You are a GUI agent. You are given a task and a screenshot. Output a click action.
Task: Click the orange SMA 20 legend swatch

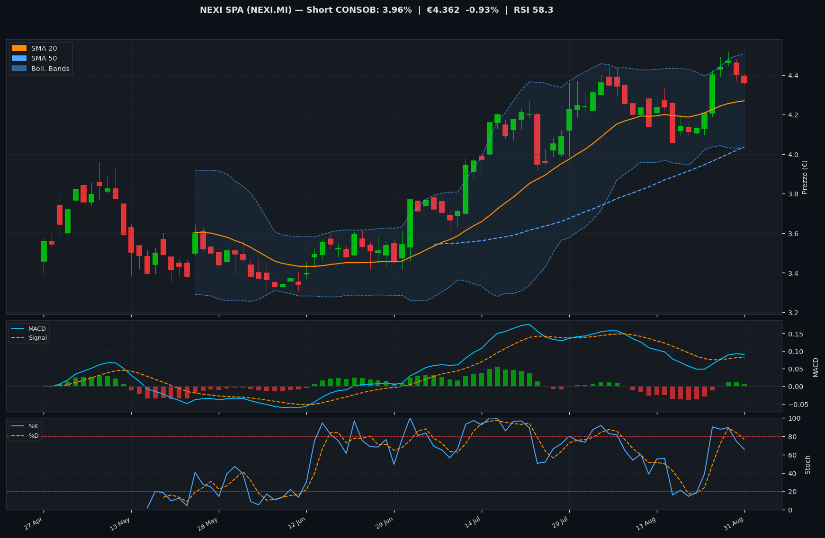[x=19, y=48]
